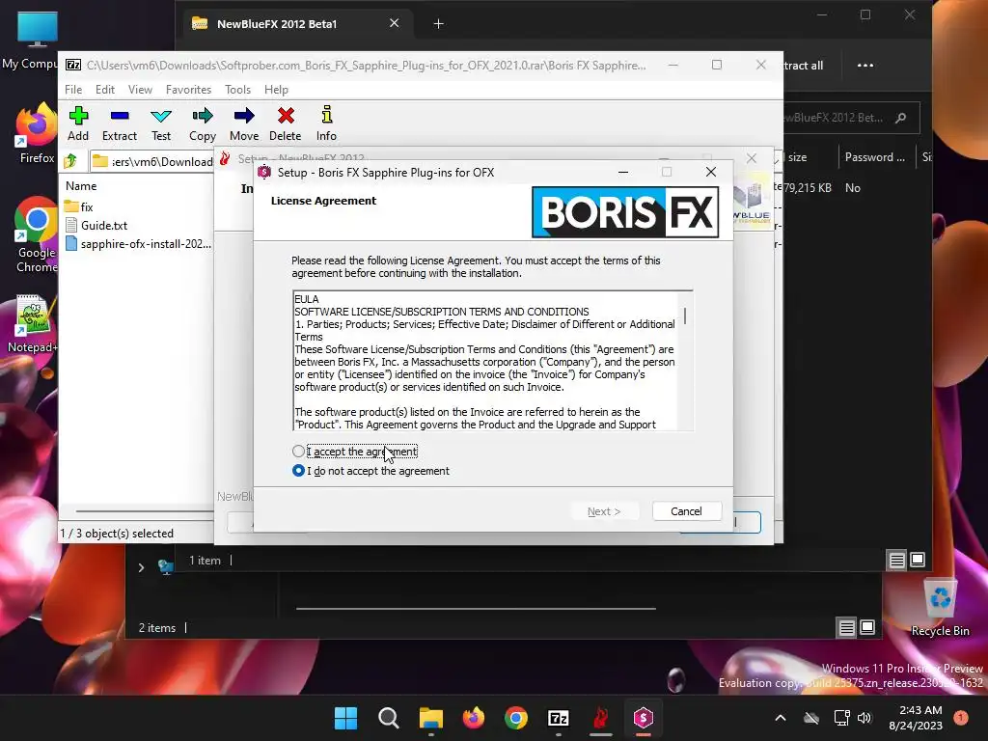This screenshot has width=988, height=741.
Task: Select Guide.txt in the 7-Zip file list
Action: 96,225
